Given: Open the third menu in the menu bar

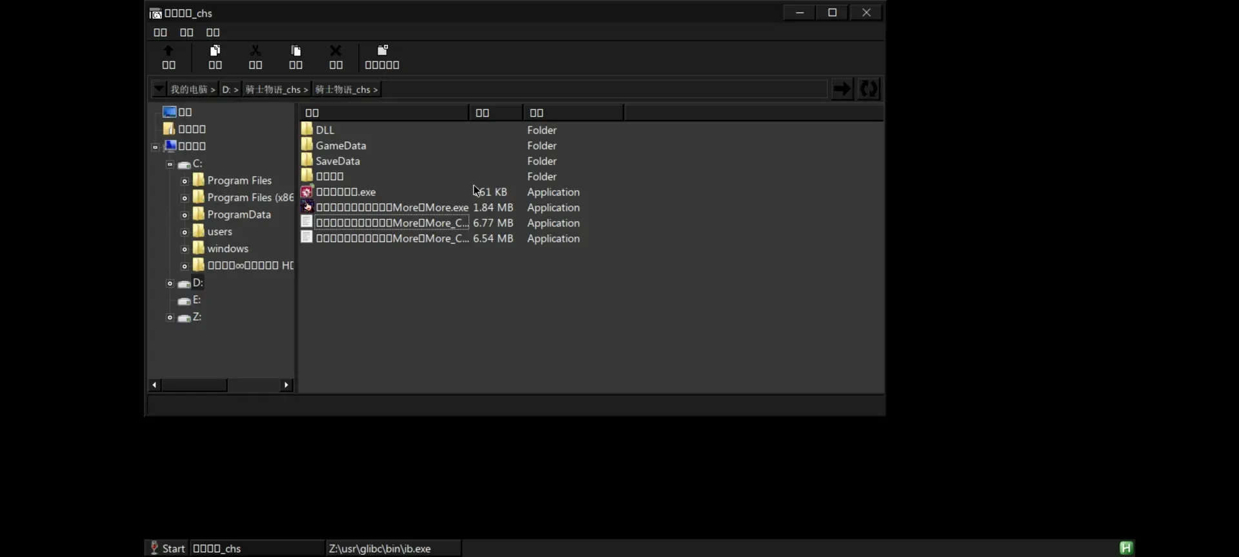Looking at the screenshot, I should tap(213, 32).
